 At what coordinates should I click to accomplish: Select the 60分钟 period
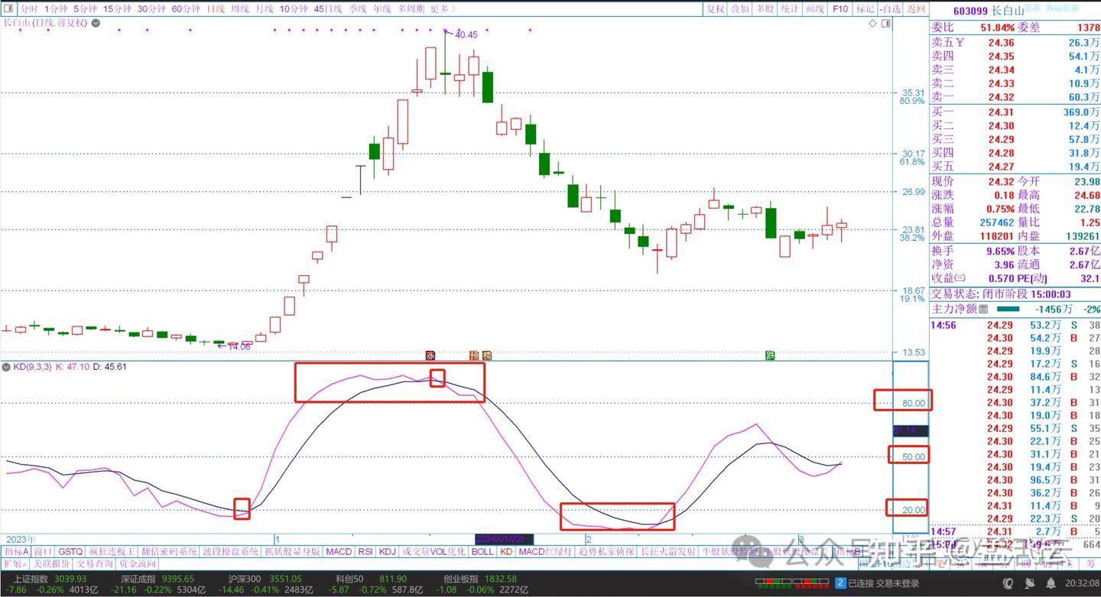(x=186, y=9)
